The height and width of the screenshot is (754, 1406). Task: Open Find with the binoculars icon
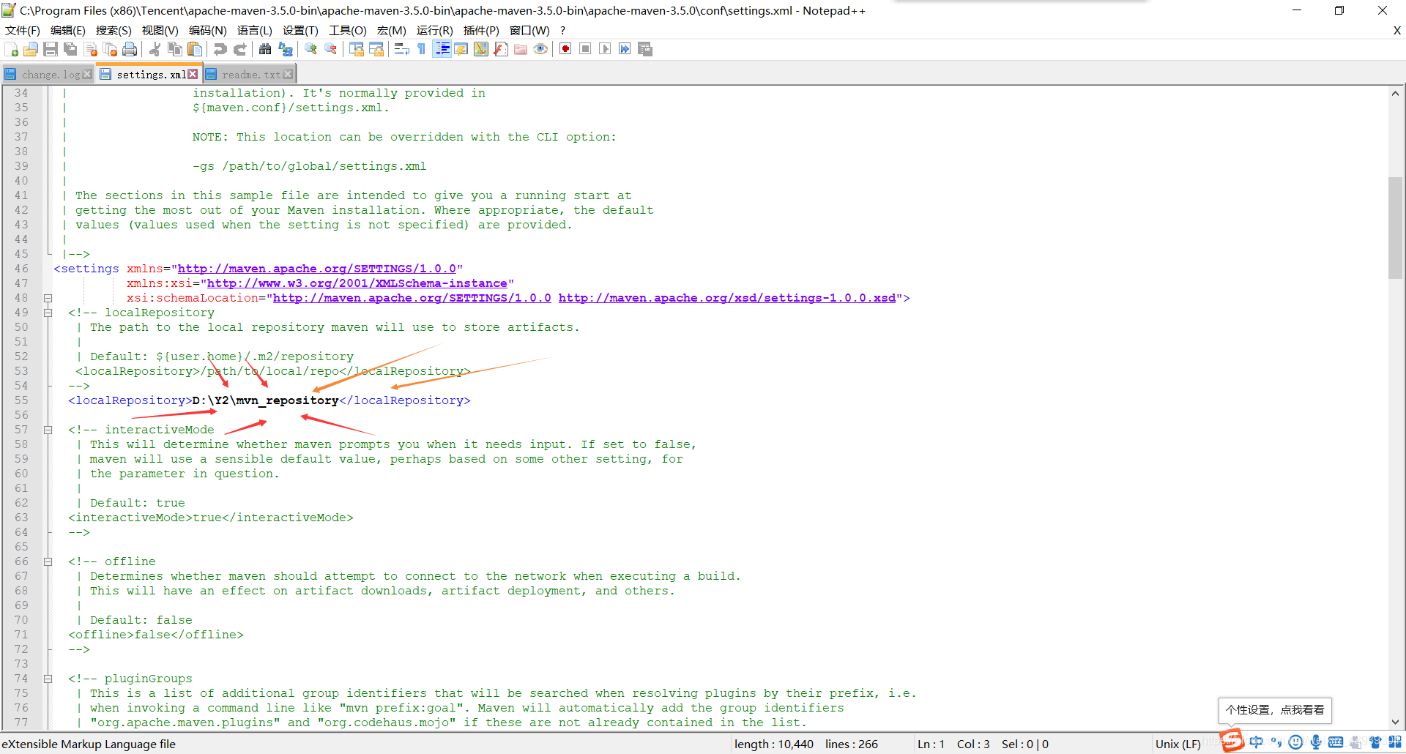(265, 49)
